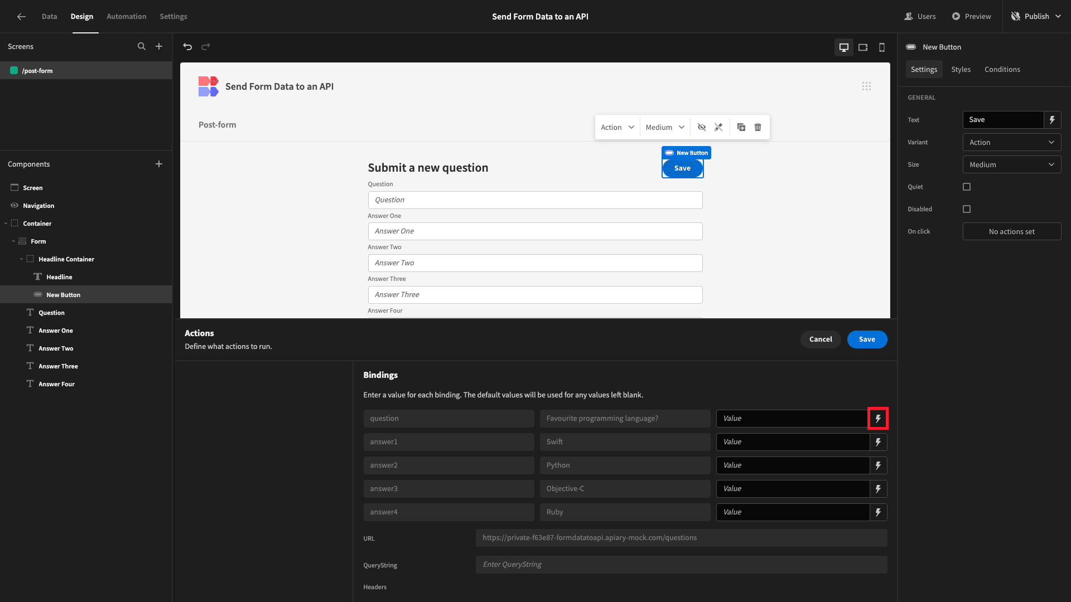Screen dimensions: 1071x602
Task: Open the top Settings tab
Action: pyautogui.click(x=173, y=16)
